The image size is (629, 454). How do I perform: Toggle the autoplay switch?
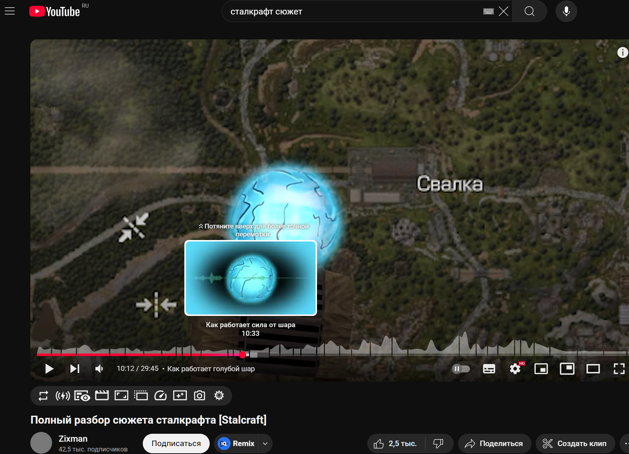pos(461,369)
